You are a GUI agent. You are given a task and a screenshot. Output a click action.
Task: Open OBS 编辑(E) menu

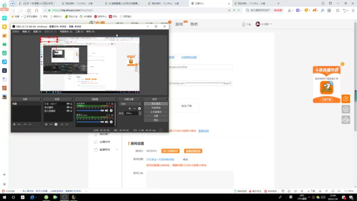tap(26, 32)
